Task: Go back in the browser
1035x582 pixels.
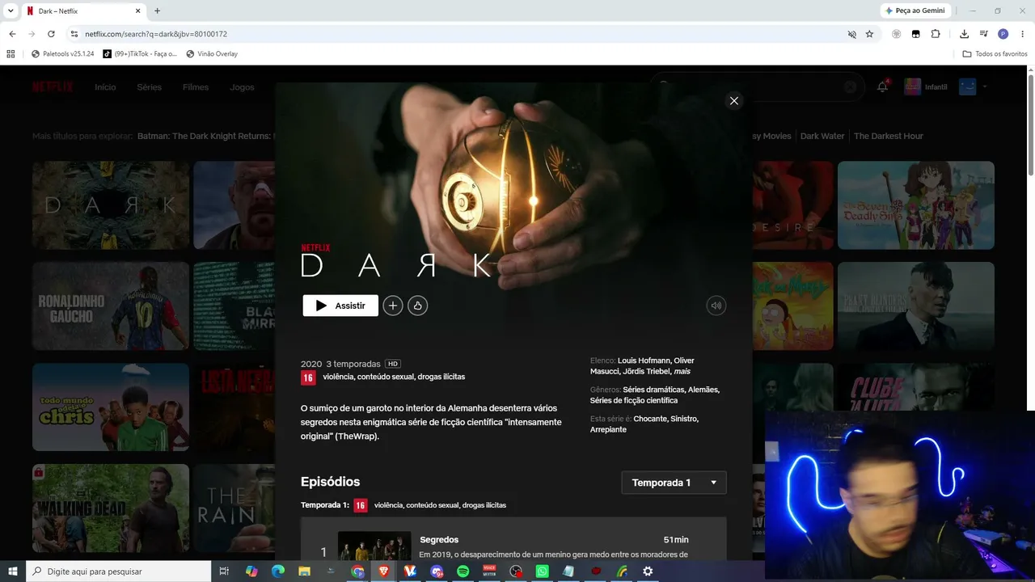Action: [x=12, y=34]
